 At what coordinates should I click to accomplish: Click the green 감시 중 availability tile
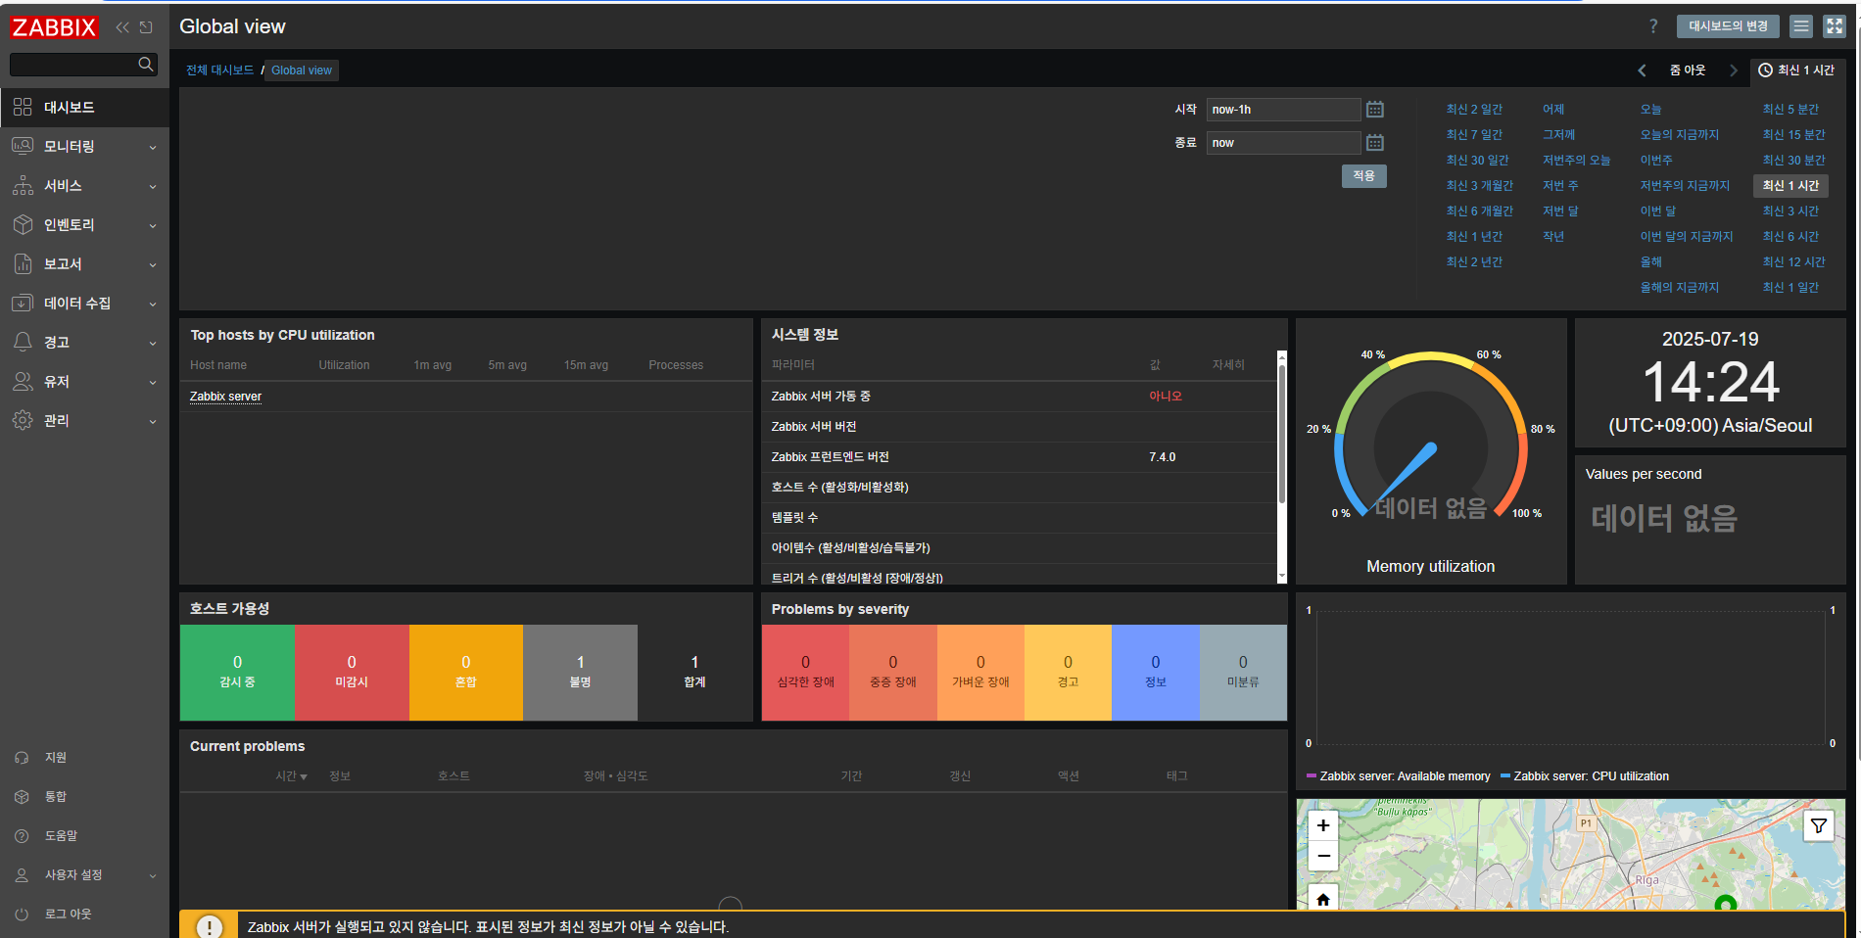click(x=237, y=673)
